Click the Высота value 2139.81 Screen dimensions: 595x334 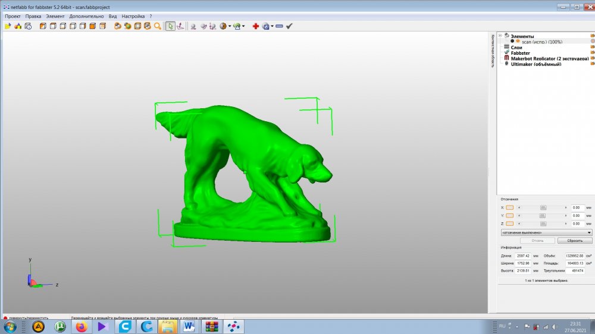tap(523, 270)
